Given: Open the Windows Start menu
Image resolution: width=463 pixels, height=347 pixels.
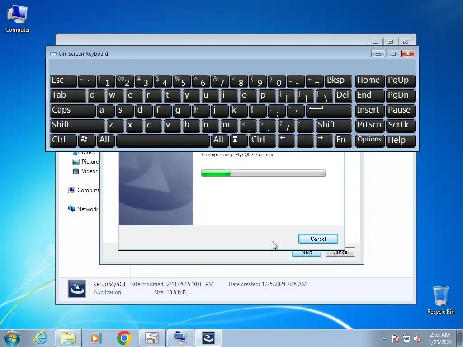Looking at the screenshot, I should (12, 338).
